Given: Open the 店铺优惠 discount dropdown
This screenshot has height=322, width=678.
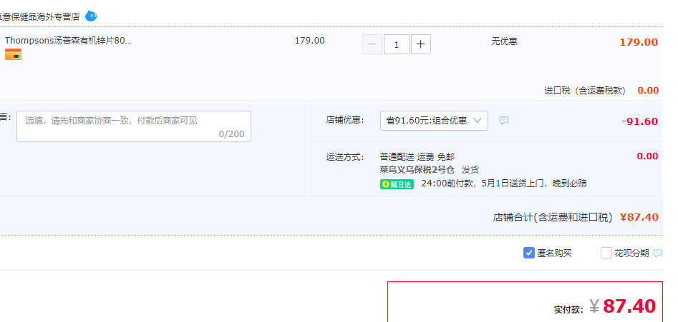Looking at the screenshot, I should click(x=434, y=121).
